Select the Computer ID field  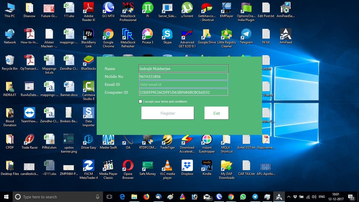(183, 92)
